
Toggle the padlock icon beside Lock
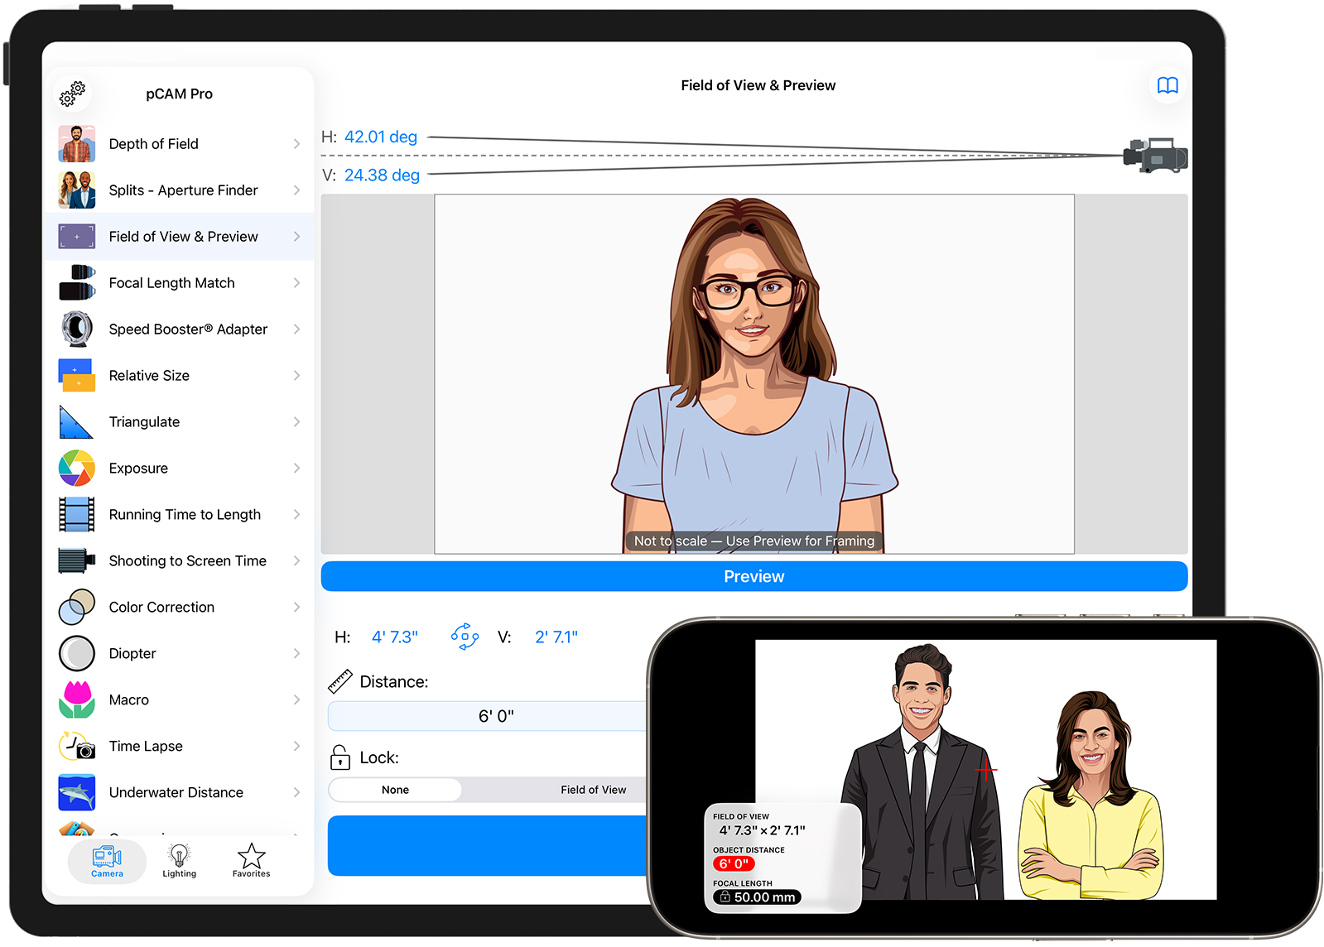tap(340, 757)
